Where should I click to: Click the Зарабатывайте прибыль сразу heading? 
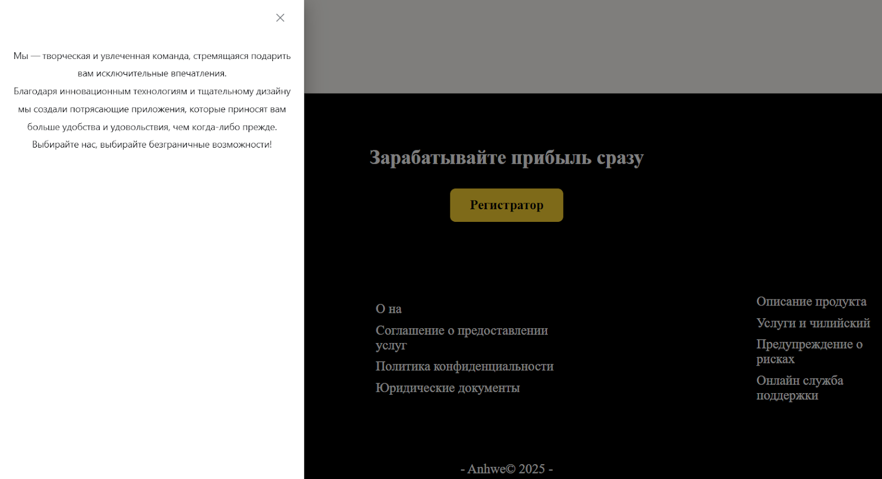(x=506, y=157)
